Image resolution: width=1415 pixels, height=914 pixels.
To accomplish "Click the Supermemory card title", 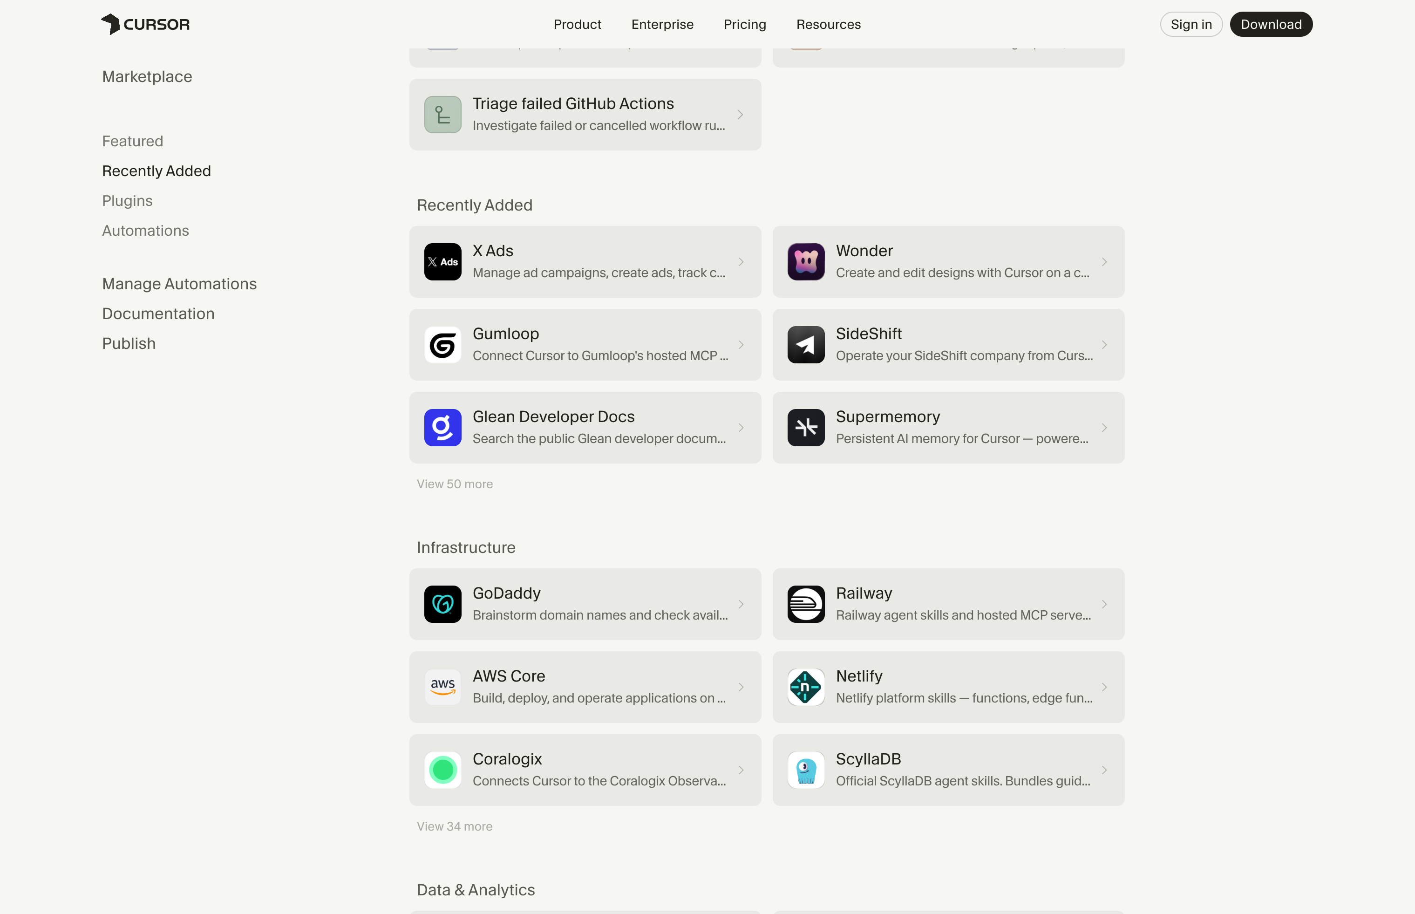I will (888, 416).
